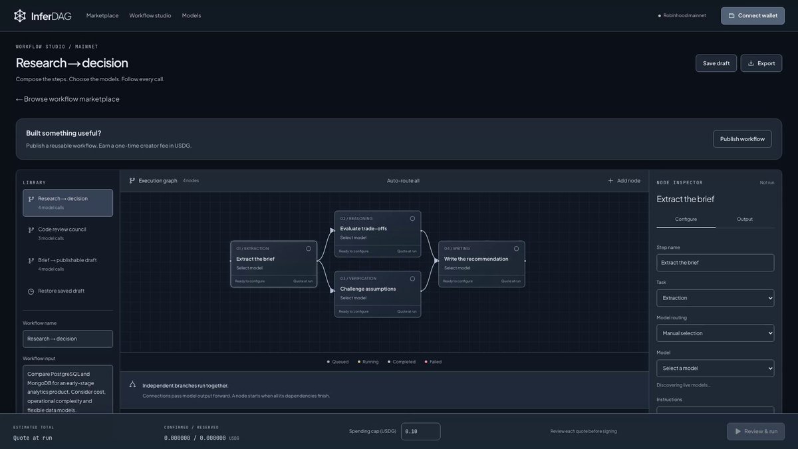Viewport: 798px width, 449px height.
Task: Open Marketplace in the top navigation
Action: (102, 15)
